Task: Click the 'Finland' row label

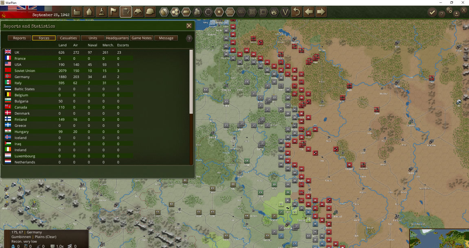Action: [x=20, y=120]
